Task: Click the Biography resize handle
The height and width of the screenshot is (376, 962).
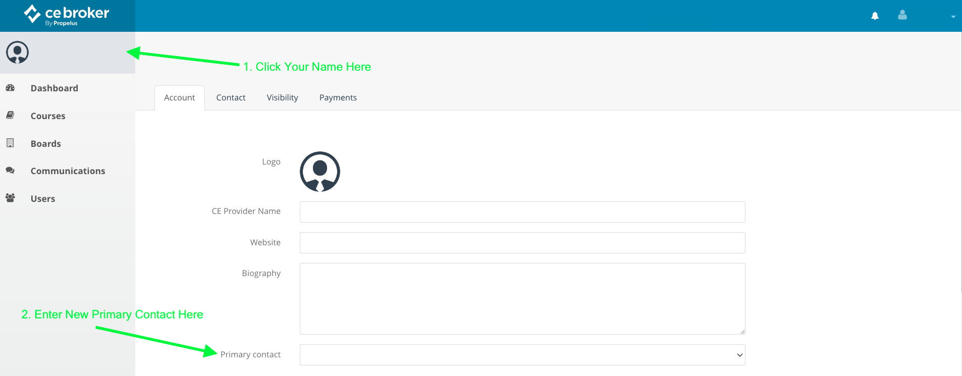Action: (x=742, y=331)
